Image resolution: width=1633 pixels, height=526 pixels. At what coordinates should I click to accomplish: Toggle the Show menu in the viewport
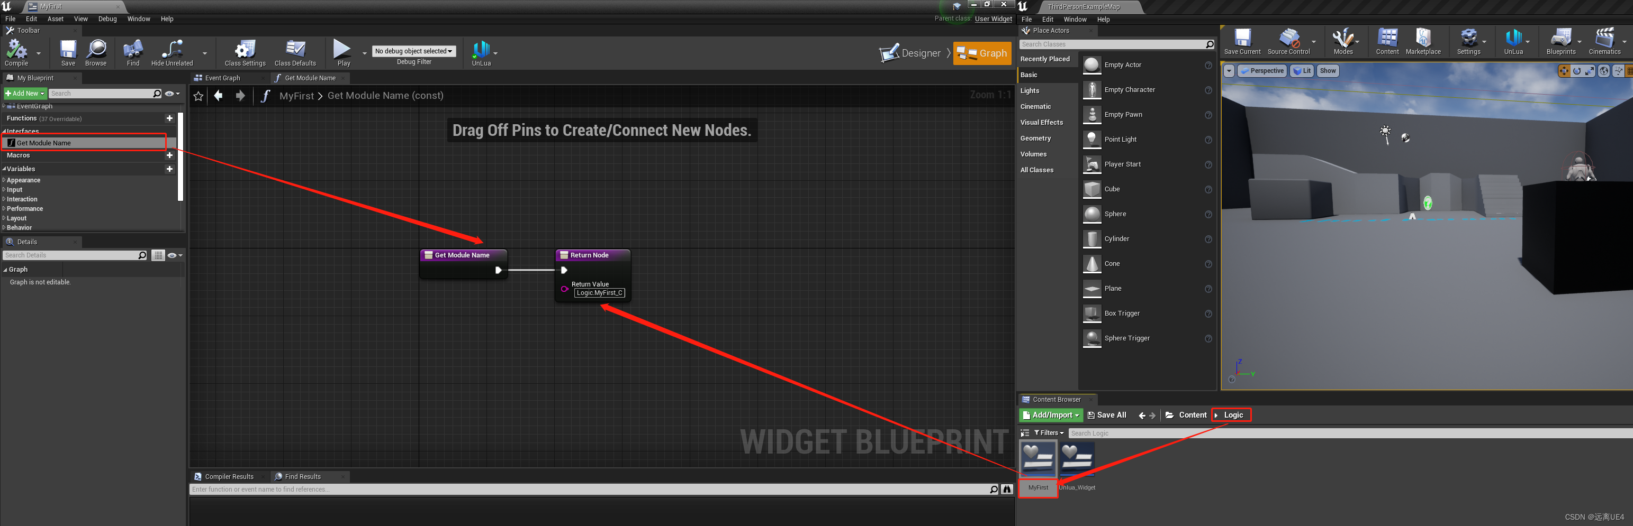pyautogui.click(x=1328, y=70)
